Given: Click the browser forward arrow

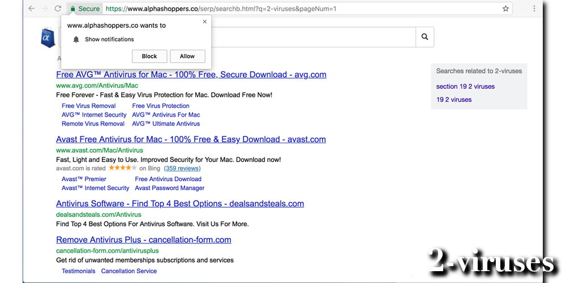Looking at the screenshot, I should 45,8.
